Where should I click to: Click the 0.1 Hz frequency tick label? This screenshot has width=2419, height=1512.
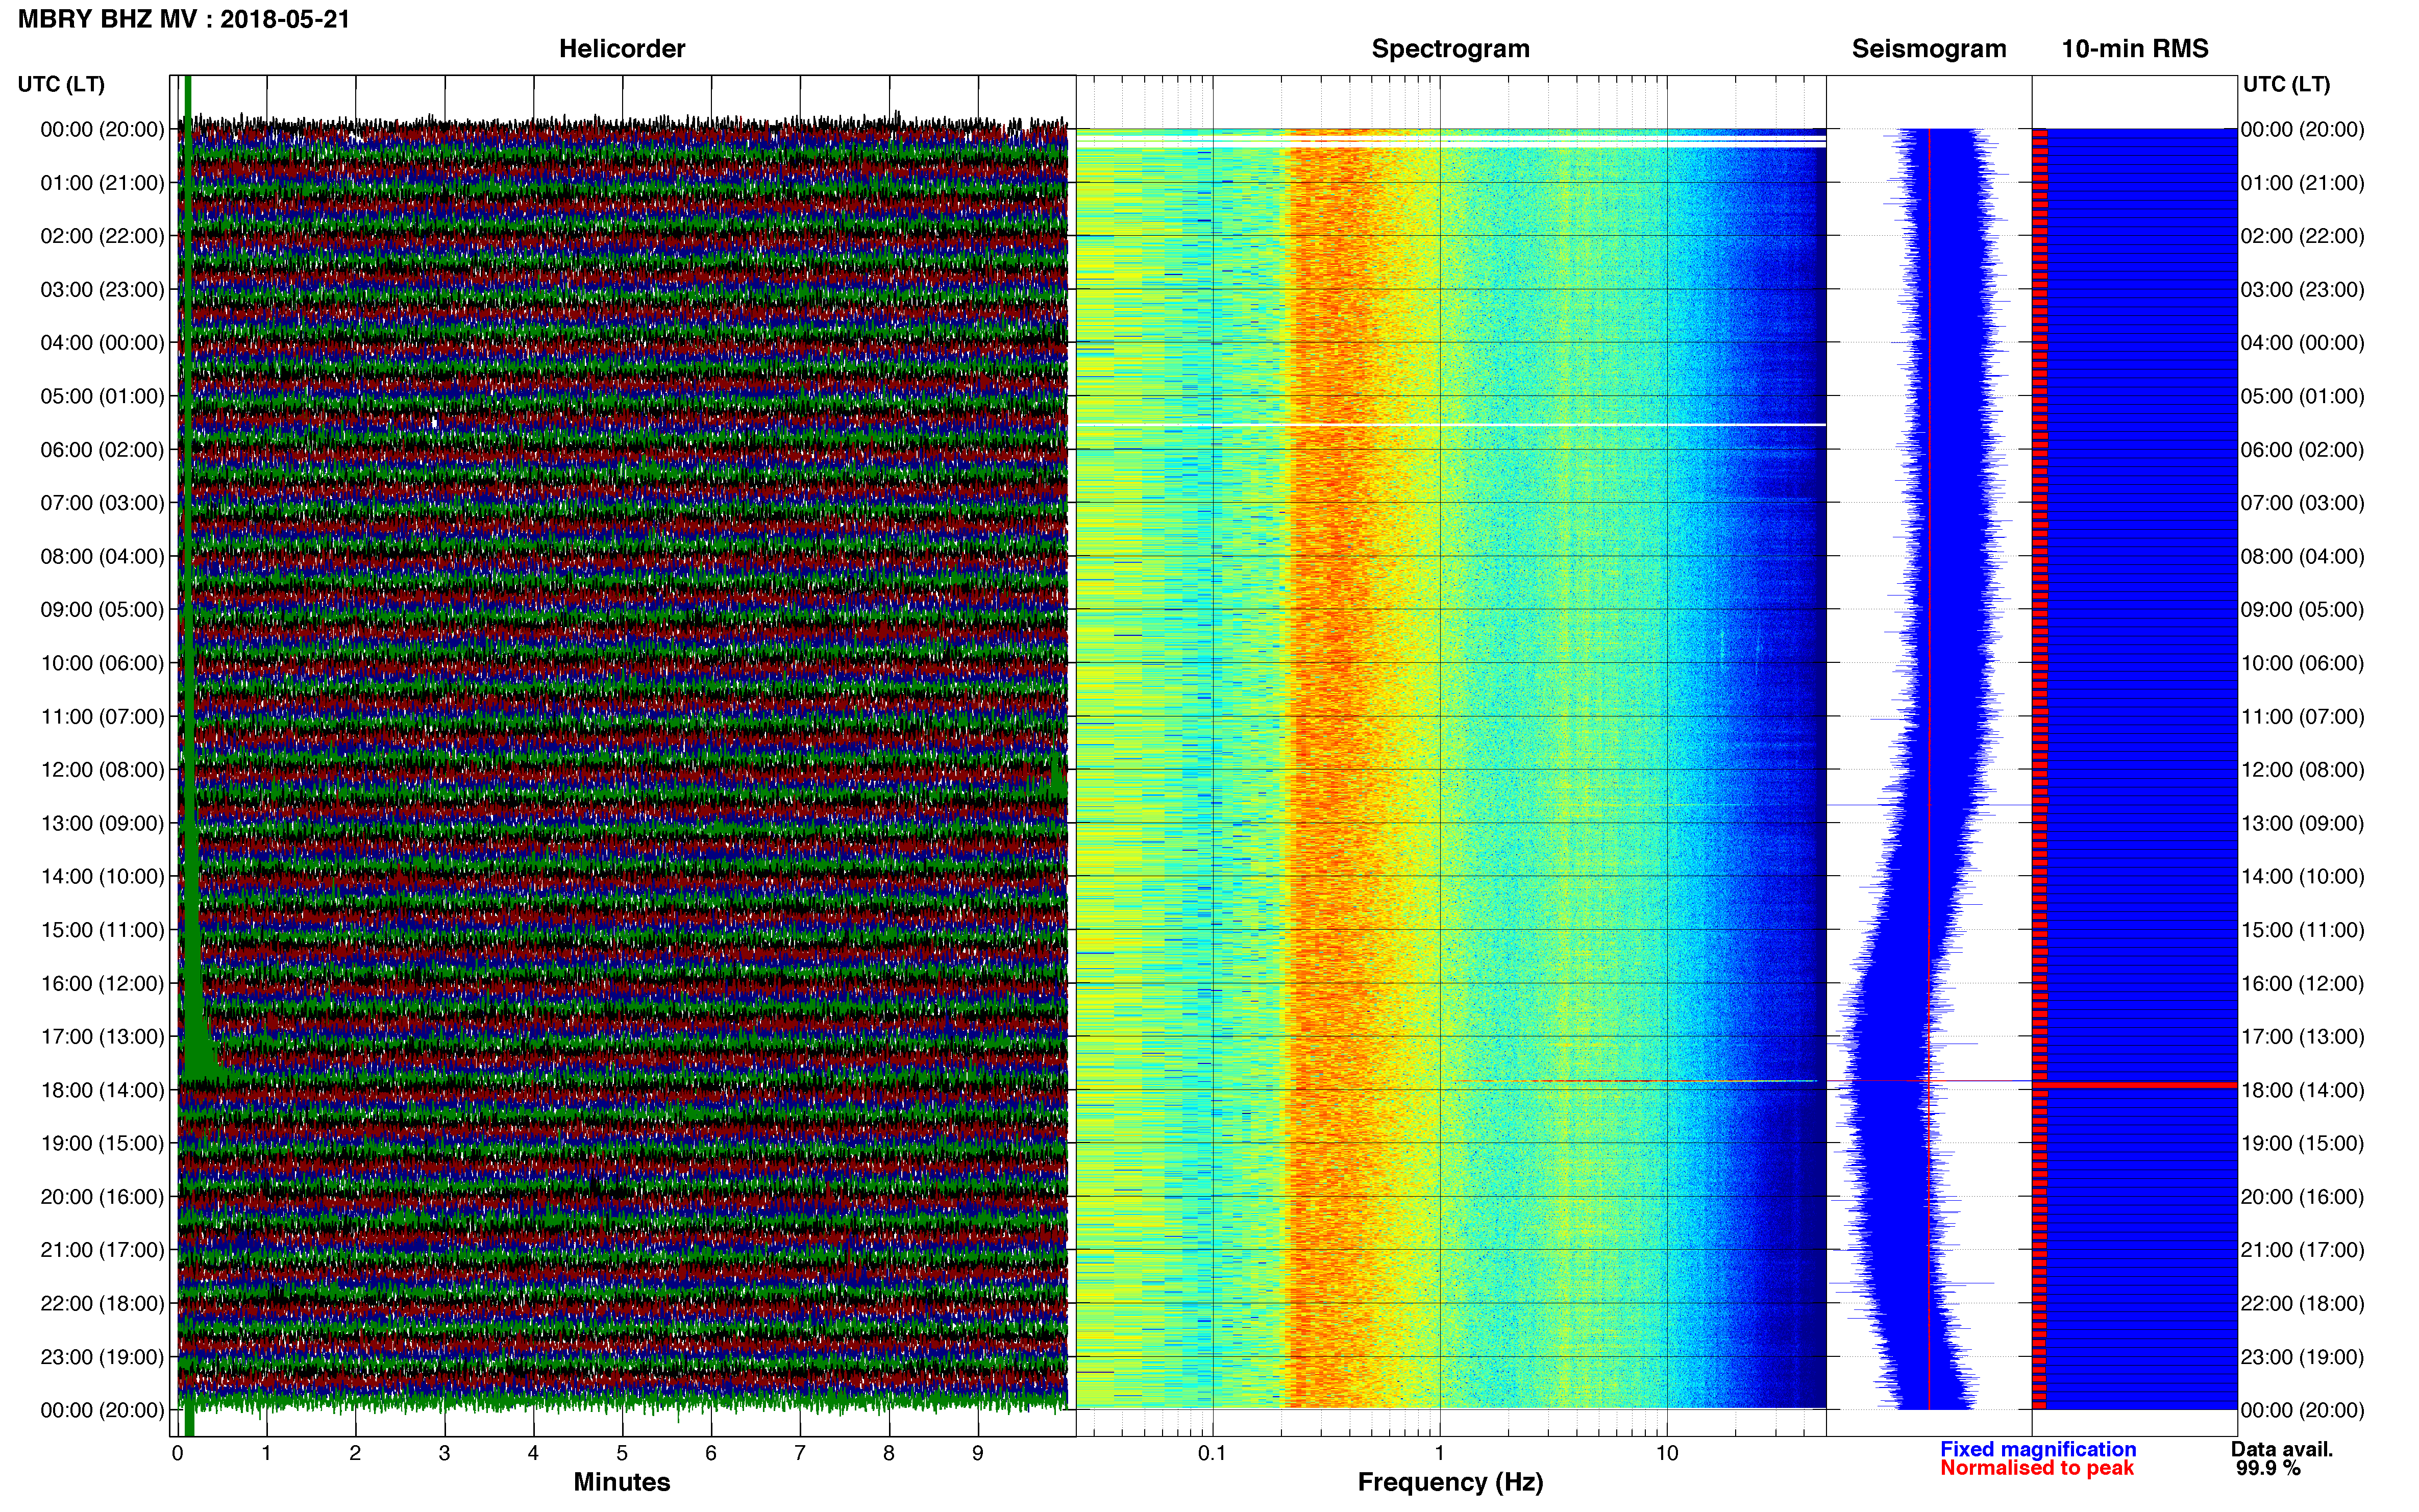tap(1212, 1453)
